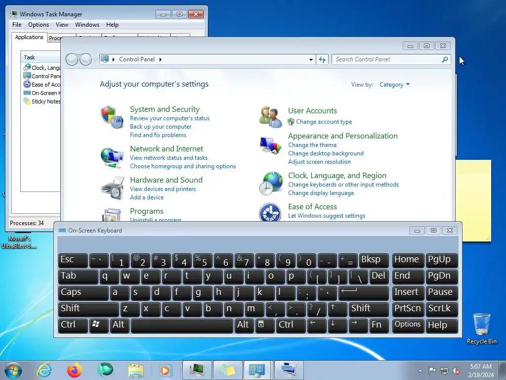Click the muted volume icon in system tray
Screen dimensions: 506x380
456,371
